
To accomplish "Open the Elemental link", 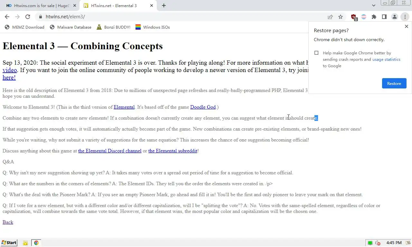I will coord(124,107).
